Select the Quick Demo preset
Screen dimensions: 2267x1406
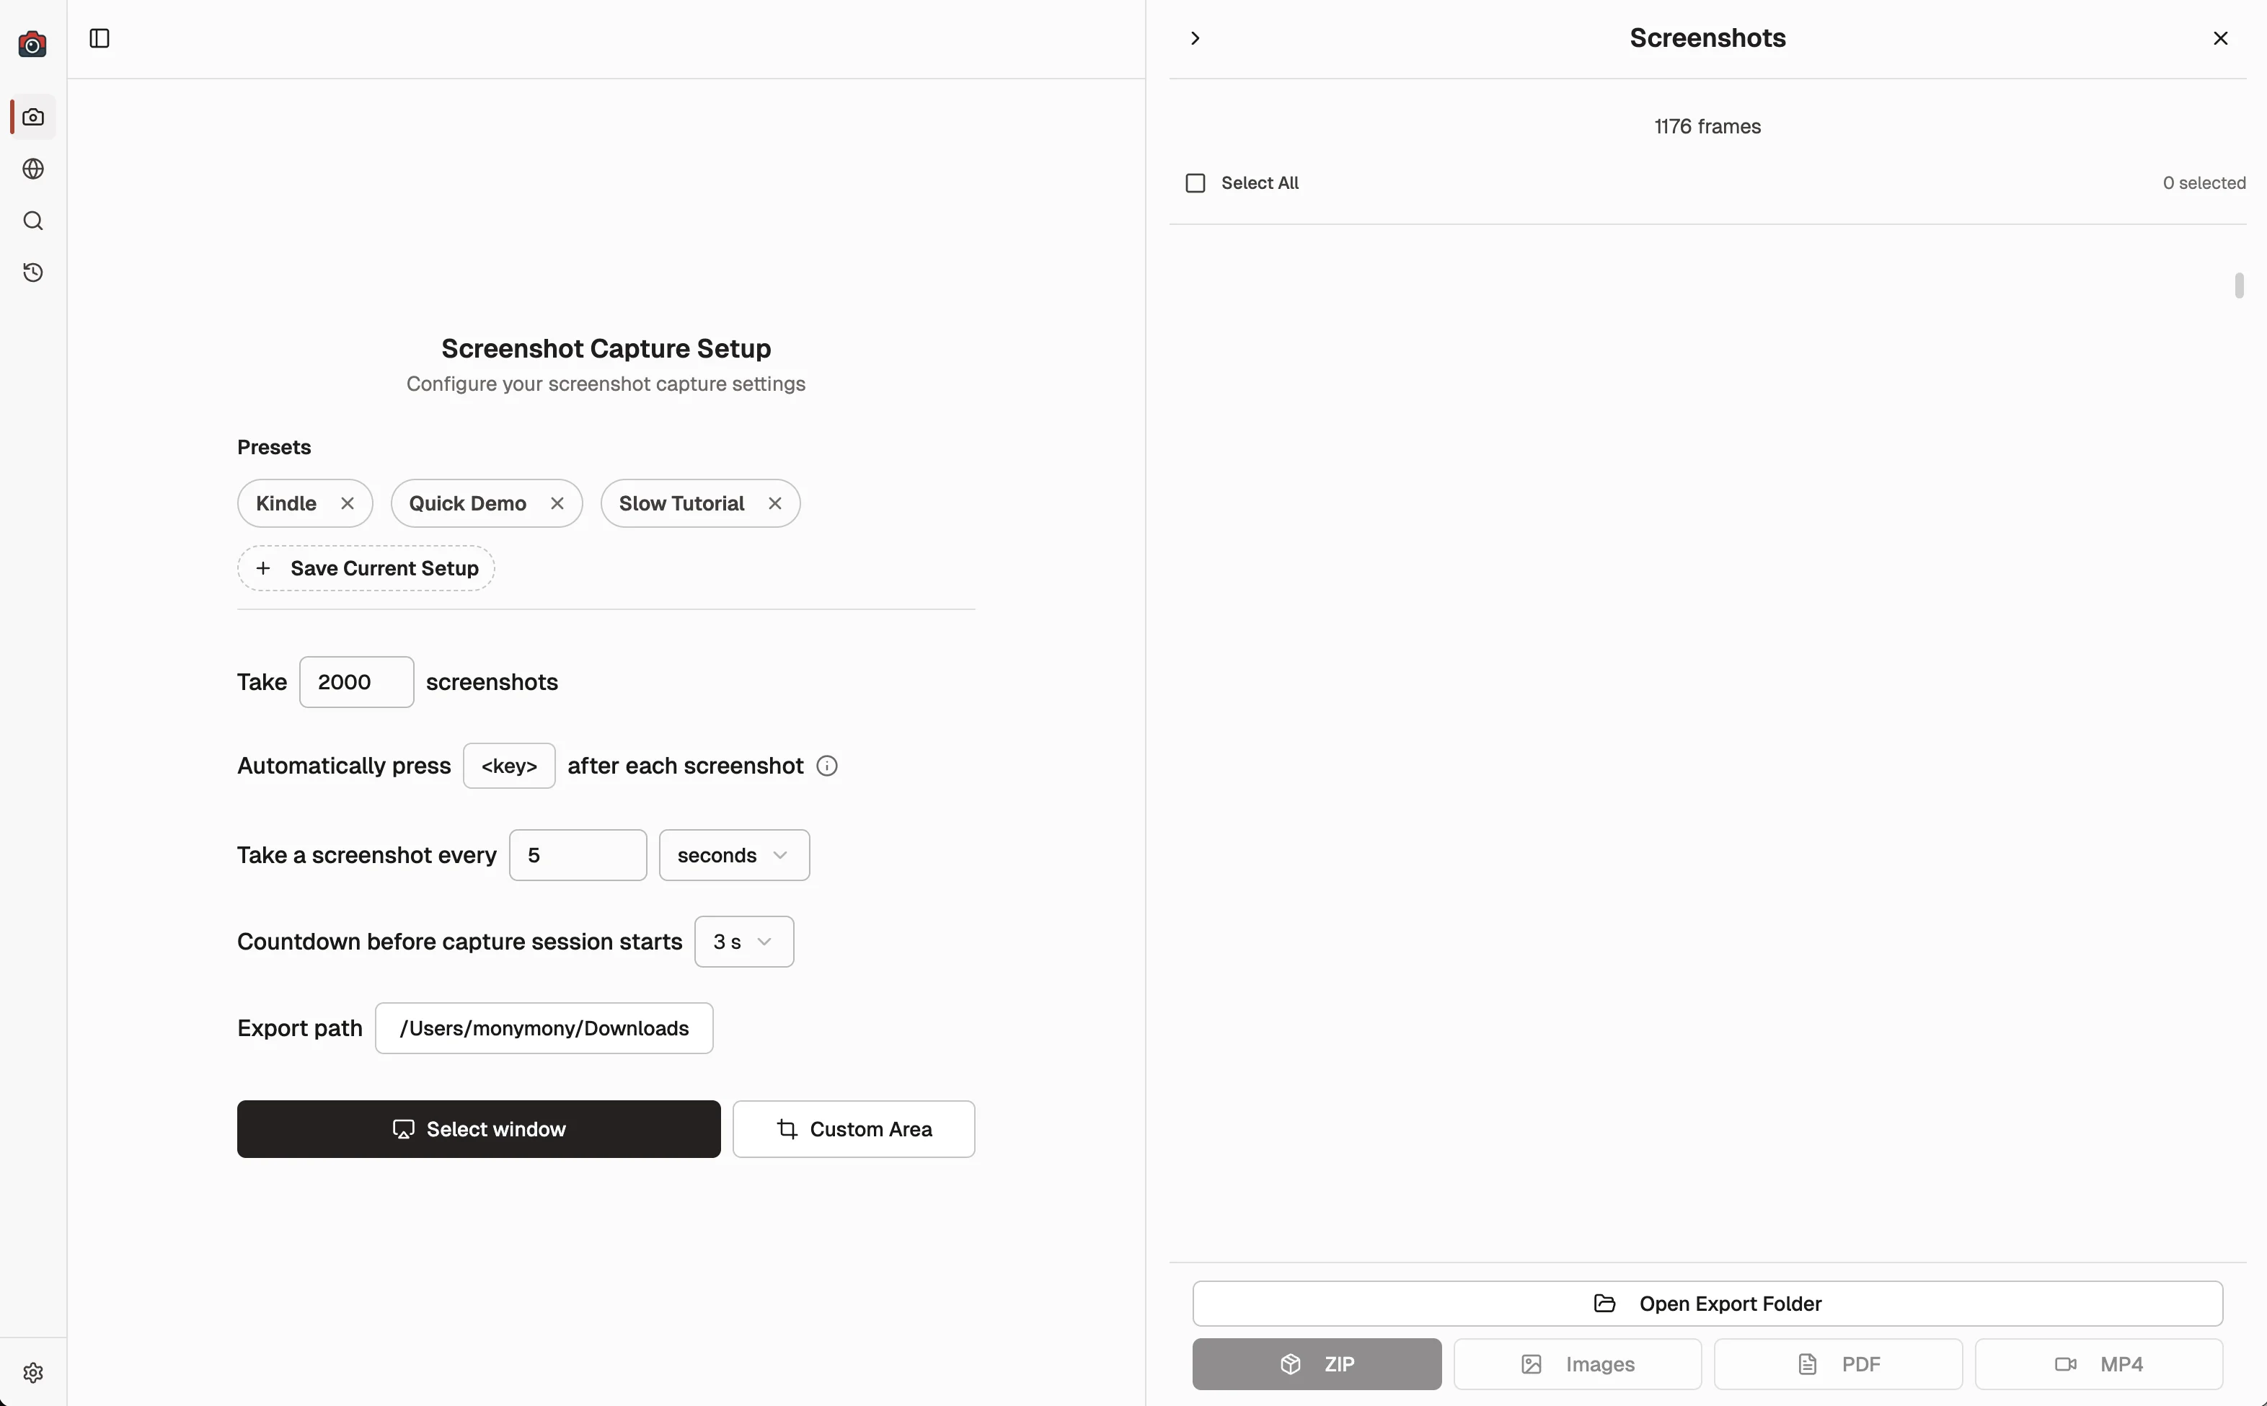(469, 503)
